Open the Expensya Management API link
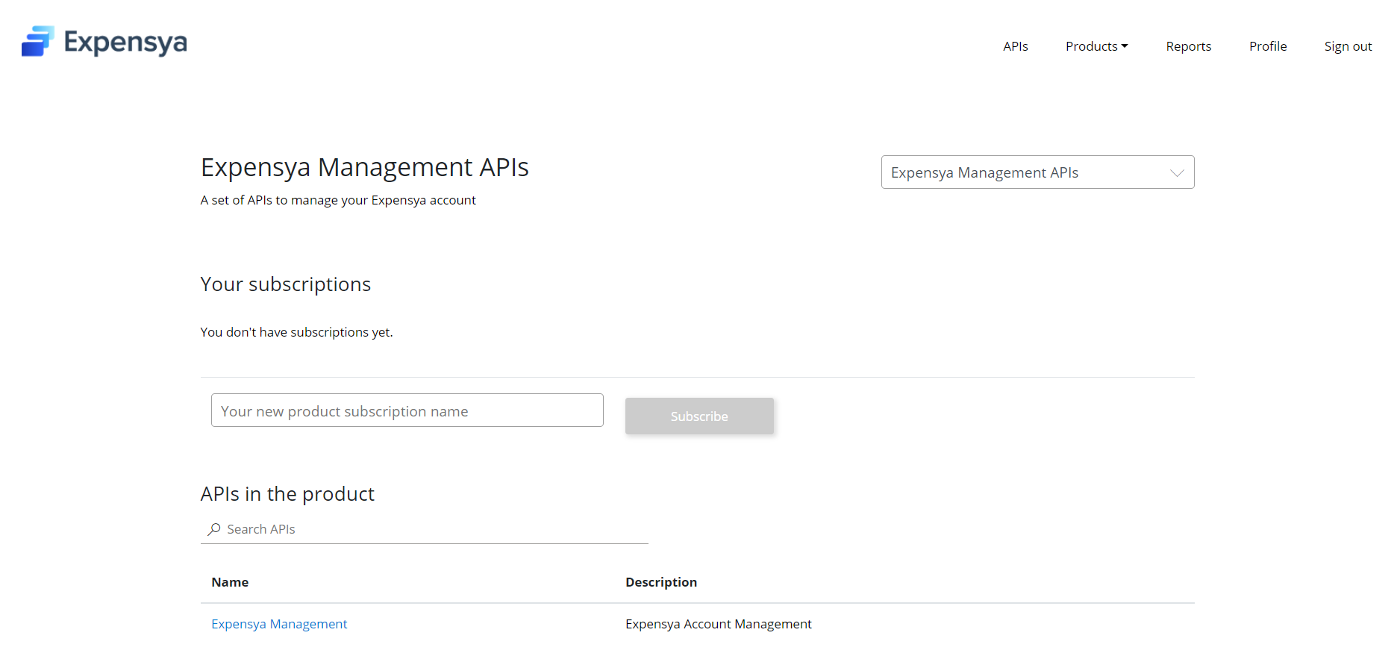Image resolution: width=1397 pixels, height=659 pixels. [279, 624]
